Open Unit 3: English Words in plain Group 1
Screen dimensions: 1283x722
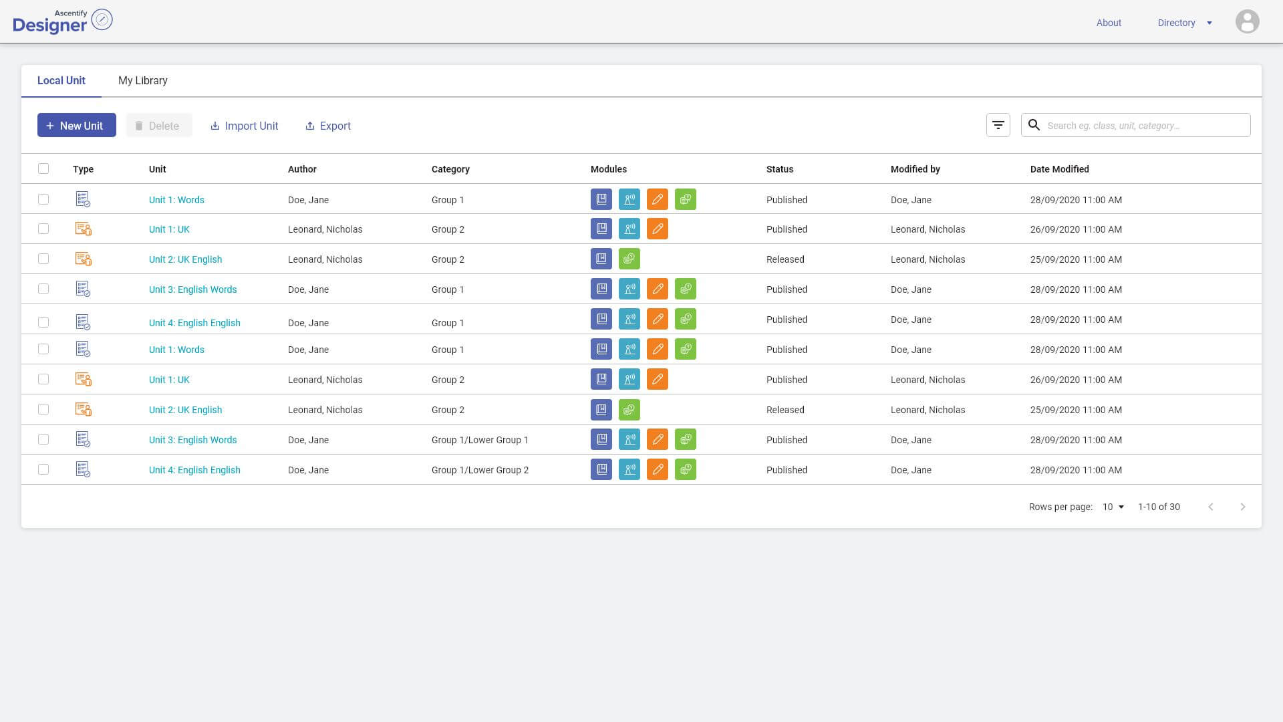[192, 289]
